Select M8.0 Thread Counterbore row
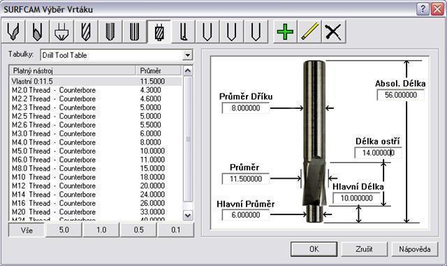 (96, 168)
